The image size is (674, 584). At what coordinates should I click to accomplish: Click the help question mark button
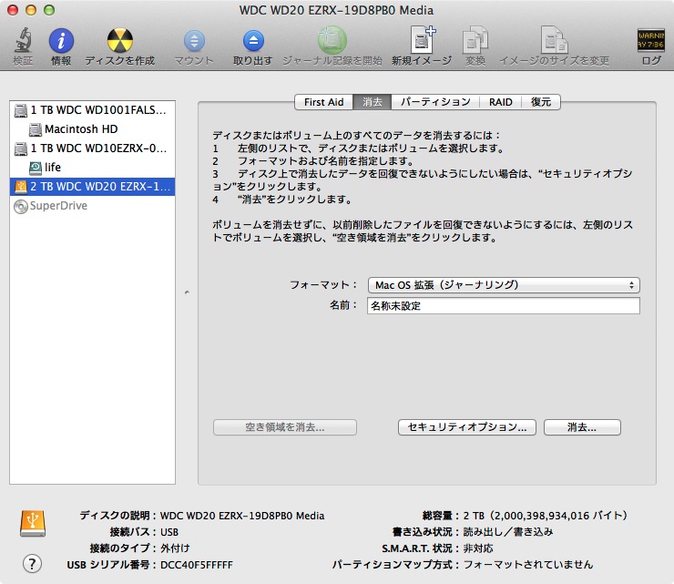point(33,563)
